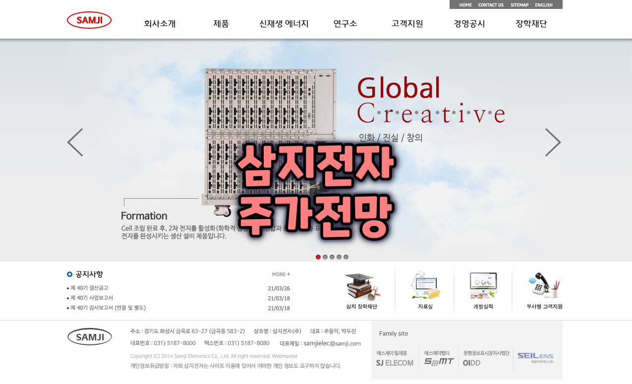Click the Formation slide heading
Screen dimensions: 632x384
click(144, 216)
